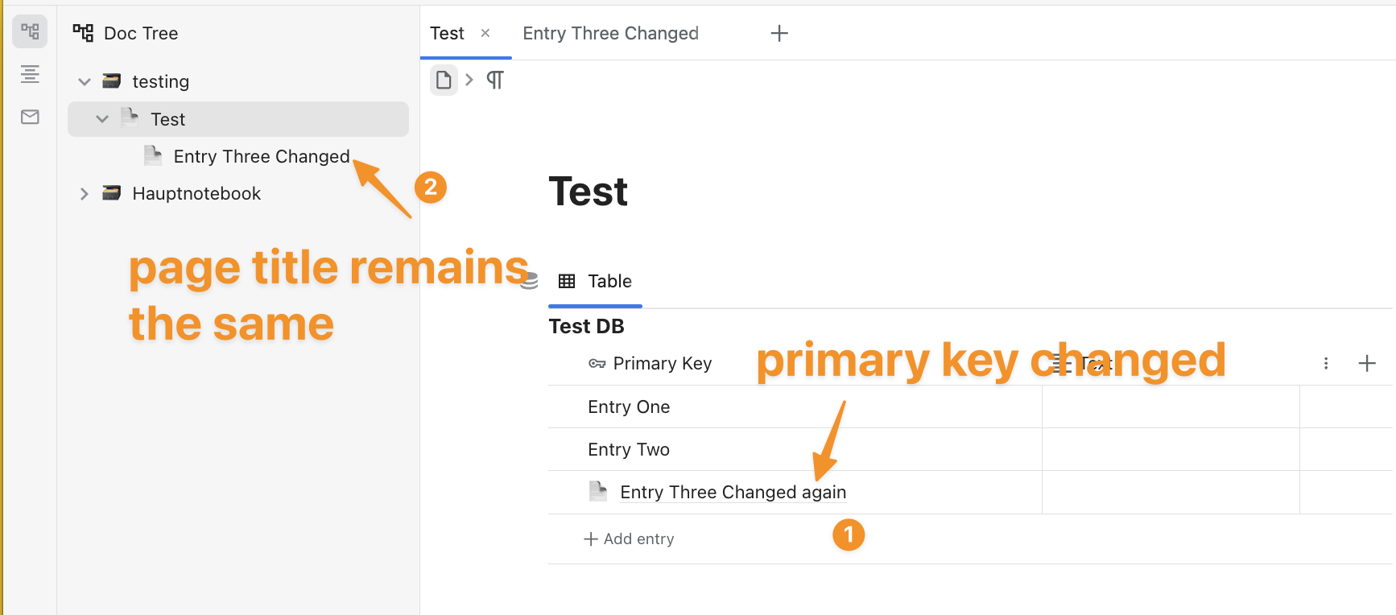1396x615 pixels.
Task: Open the table's three-dot options menu
Action: click(1326, 364)
